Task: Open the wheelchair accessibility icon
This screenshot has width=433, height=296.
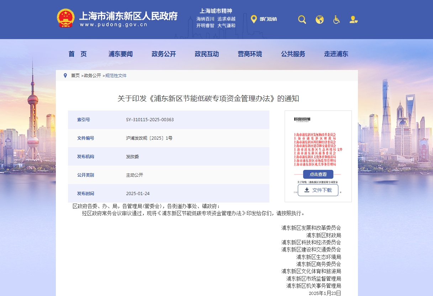Action: click(336, 20)
